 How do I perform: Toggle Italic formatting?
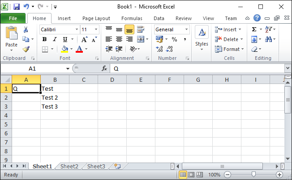(55, 39)
